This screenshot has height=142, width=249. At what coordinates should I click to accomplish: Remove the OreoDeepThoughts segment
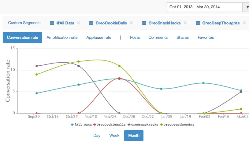point(244,23)
